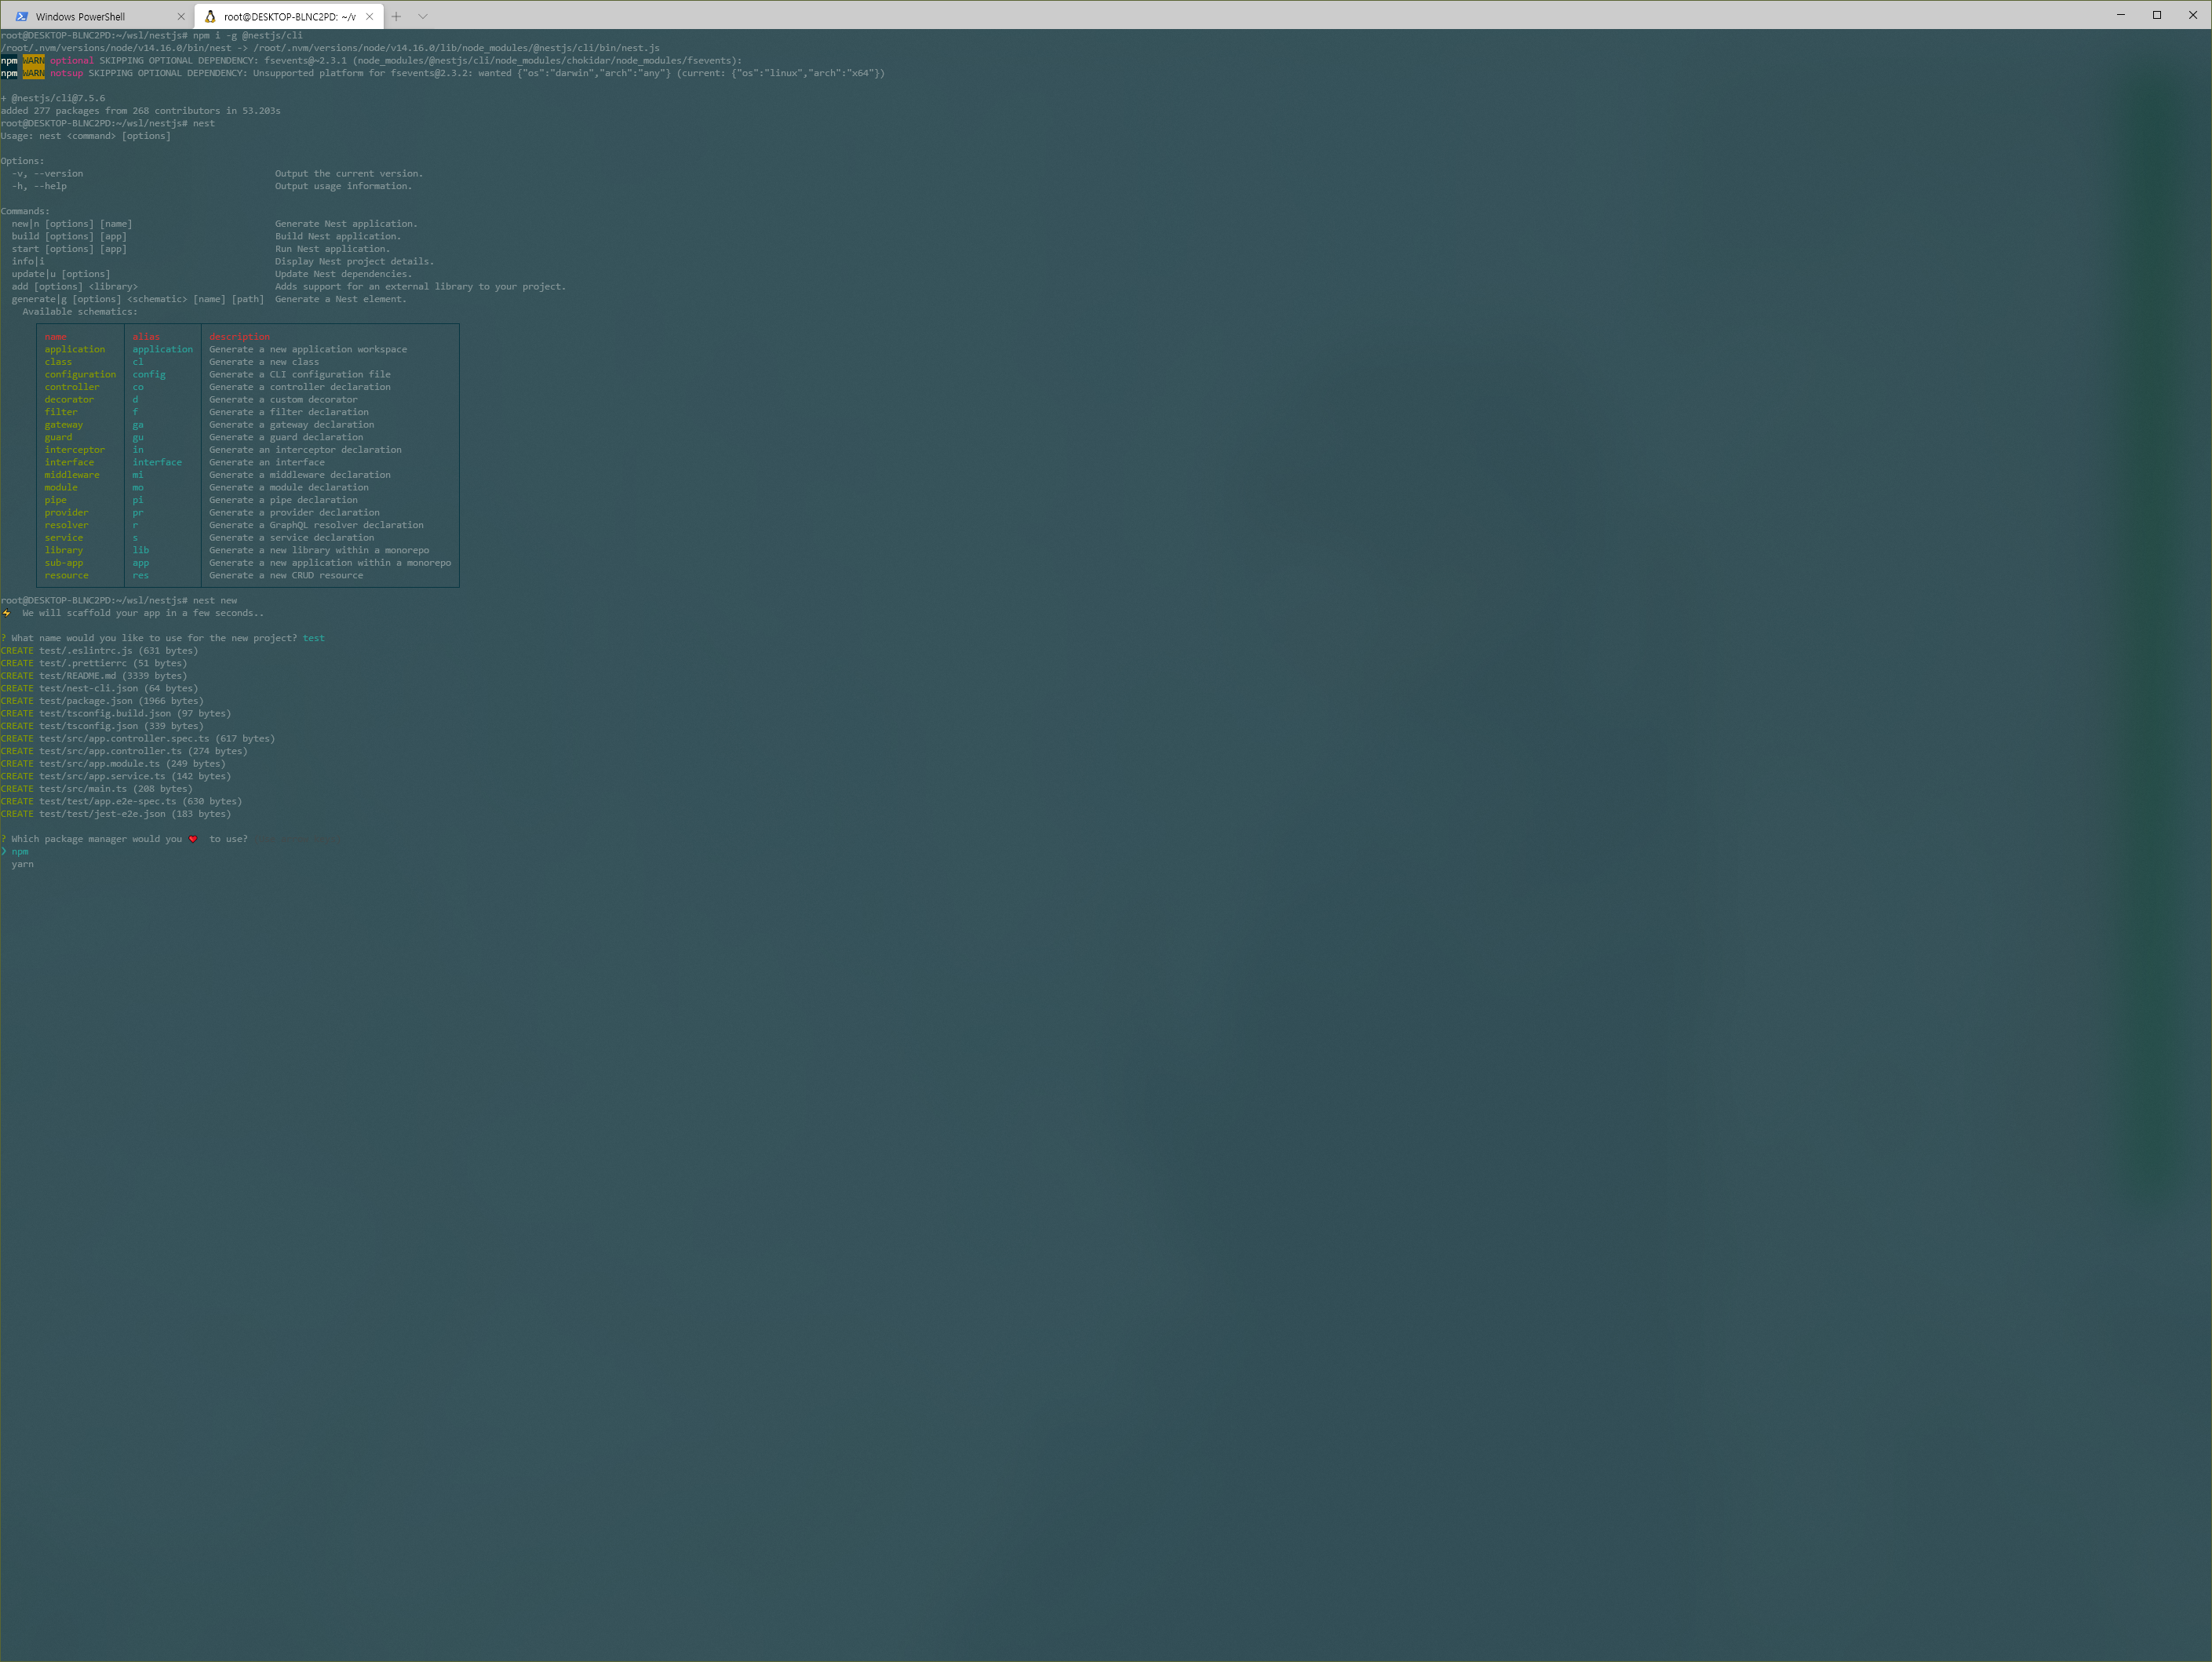Click the lightning bolt scaffold icon
The width and height of the screenshot is (2212, 1662).
pyautogui.click(x=6, y=613)
